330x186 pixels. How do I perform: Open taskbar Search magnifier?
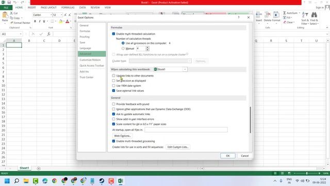pos(16,181)
